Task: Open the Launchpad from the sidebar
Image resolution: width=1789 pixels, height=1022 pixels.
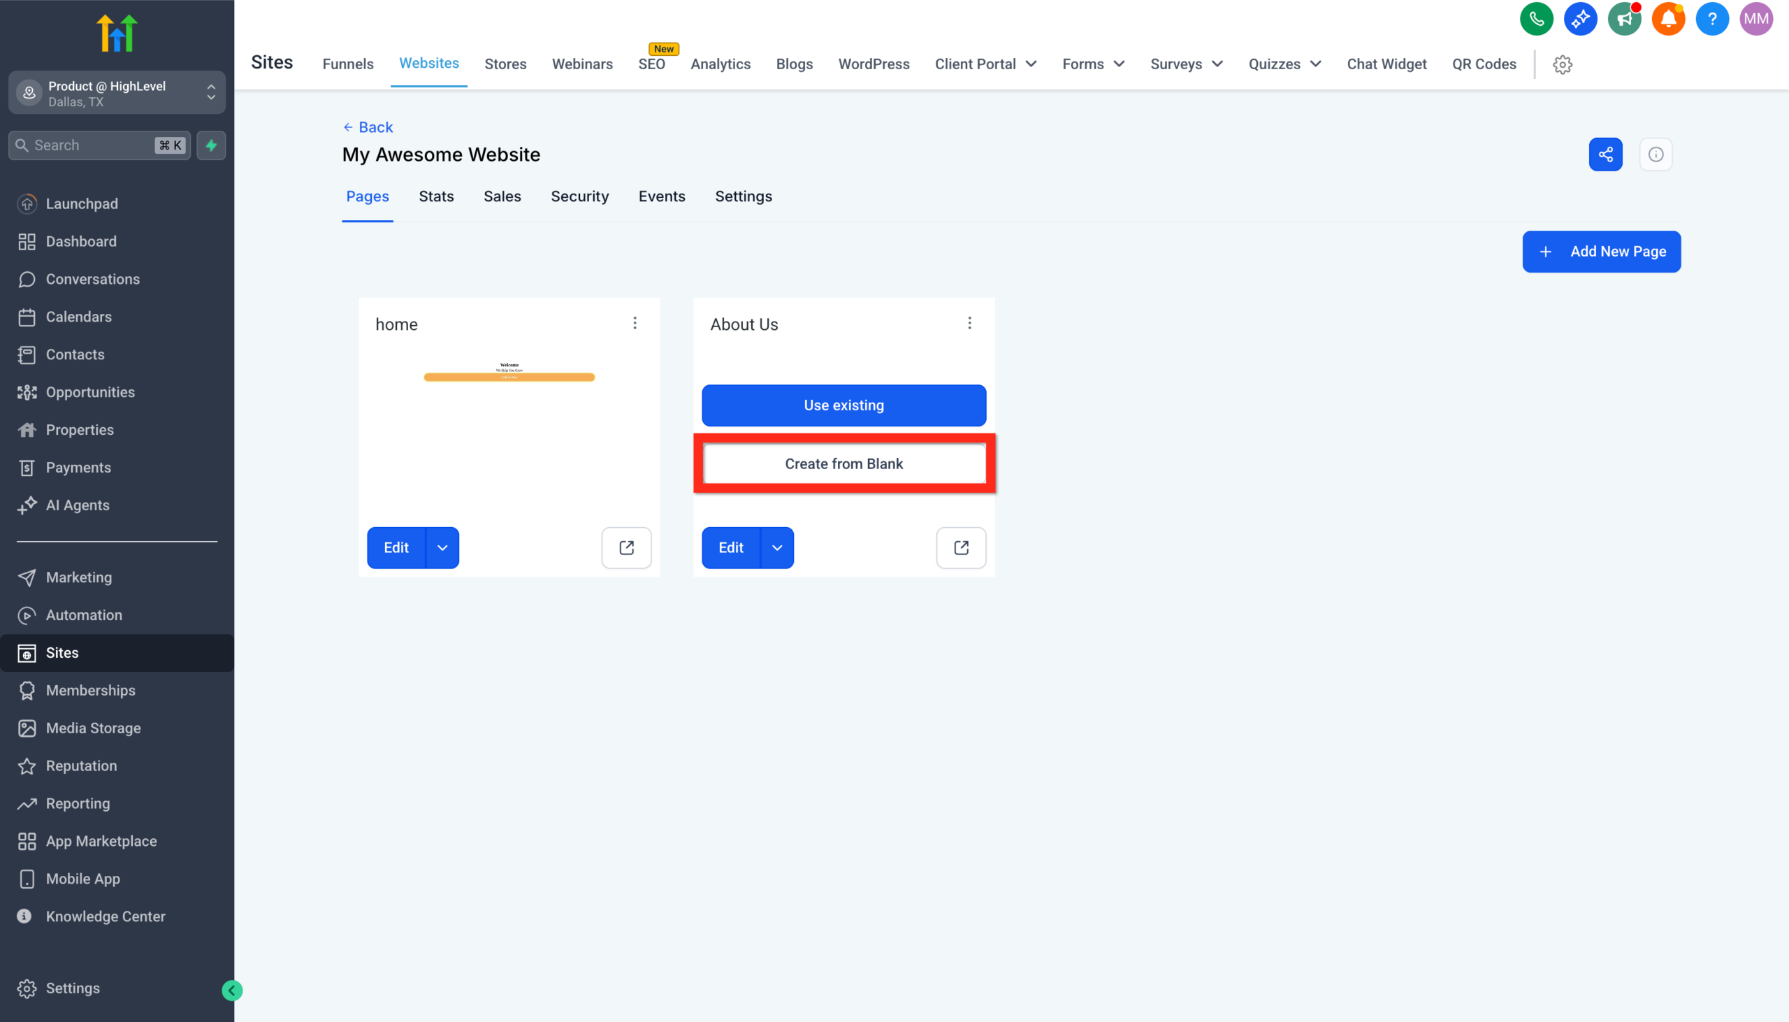Action: coord(82,203)
